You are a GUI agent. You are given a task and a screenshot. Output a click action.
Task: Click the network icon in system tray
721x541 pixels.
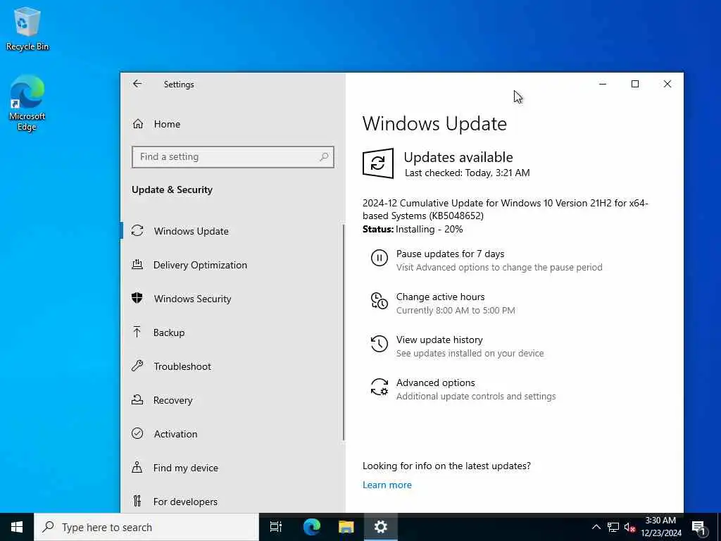(613, 527)
